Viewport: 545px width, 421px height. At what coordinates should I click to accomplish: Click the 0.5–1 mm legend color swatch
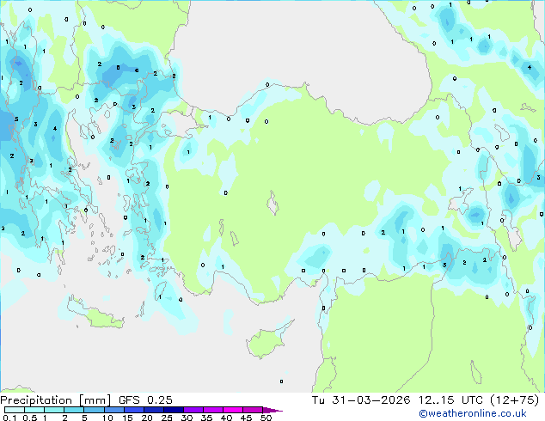coord(34,410)
